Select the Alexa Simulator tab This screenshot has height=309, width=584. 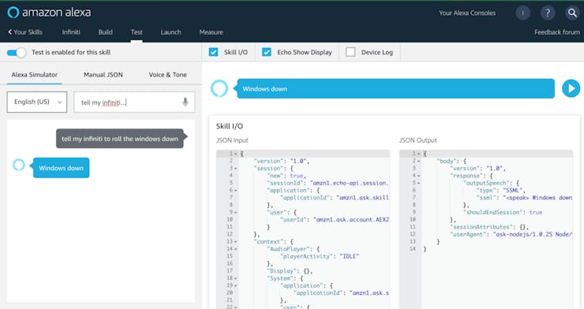coord(34,74)
